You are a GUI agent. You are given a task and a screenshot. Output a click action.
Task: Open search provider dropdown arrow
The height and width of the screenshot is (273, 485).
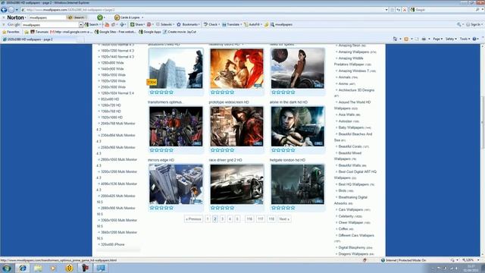482,10
